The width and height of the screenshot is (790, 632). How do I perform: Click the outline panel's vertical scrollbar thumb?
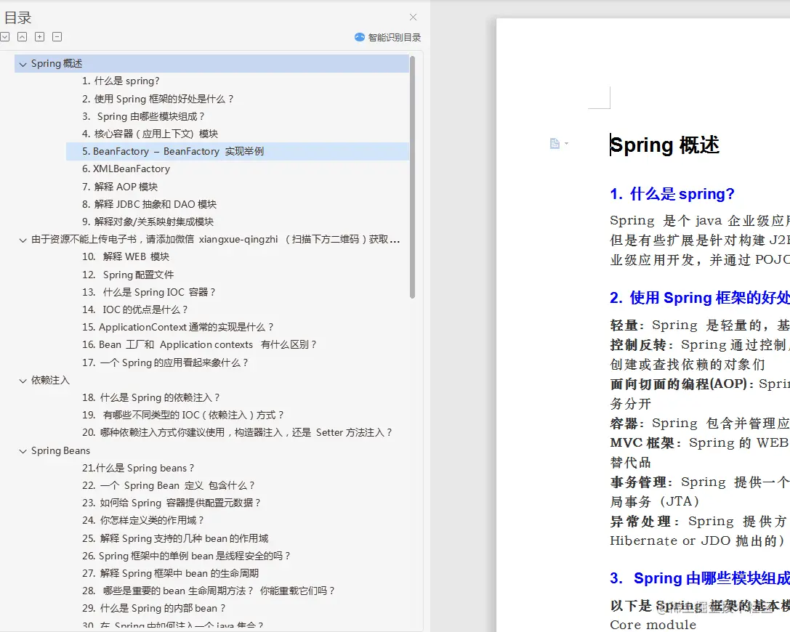(412, 177)
